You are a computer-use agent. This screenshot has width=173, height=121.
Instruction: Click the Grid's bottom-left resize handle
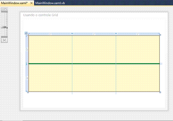coord(28,92)
